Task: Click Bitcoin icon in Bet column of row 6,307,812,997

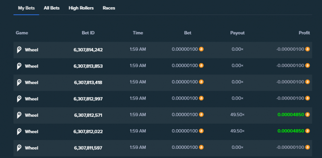Action: point(201,98)
